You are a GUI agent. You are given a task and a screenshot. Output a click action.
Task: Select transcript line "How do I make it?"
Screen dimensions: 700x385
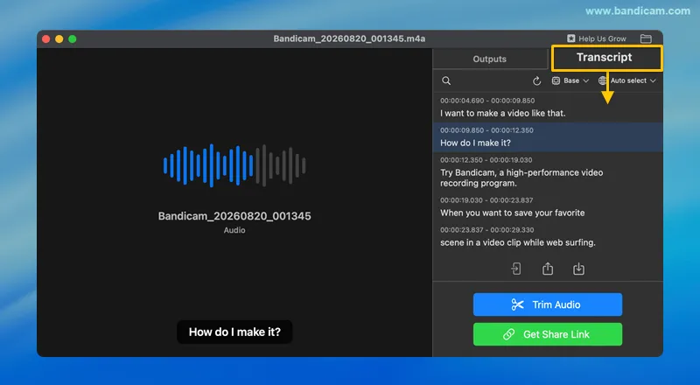coord(548,137)
